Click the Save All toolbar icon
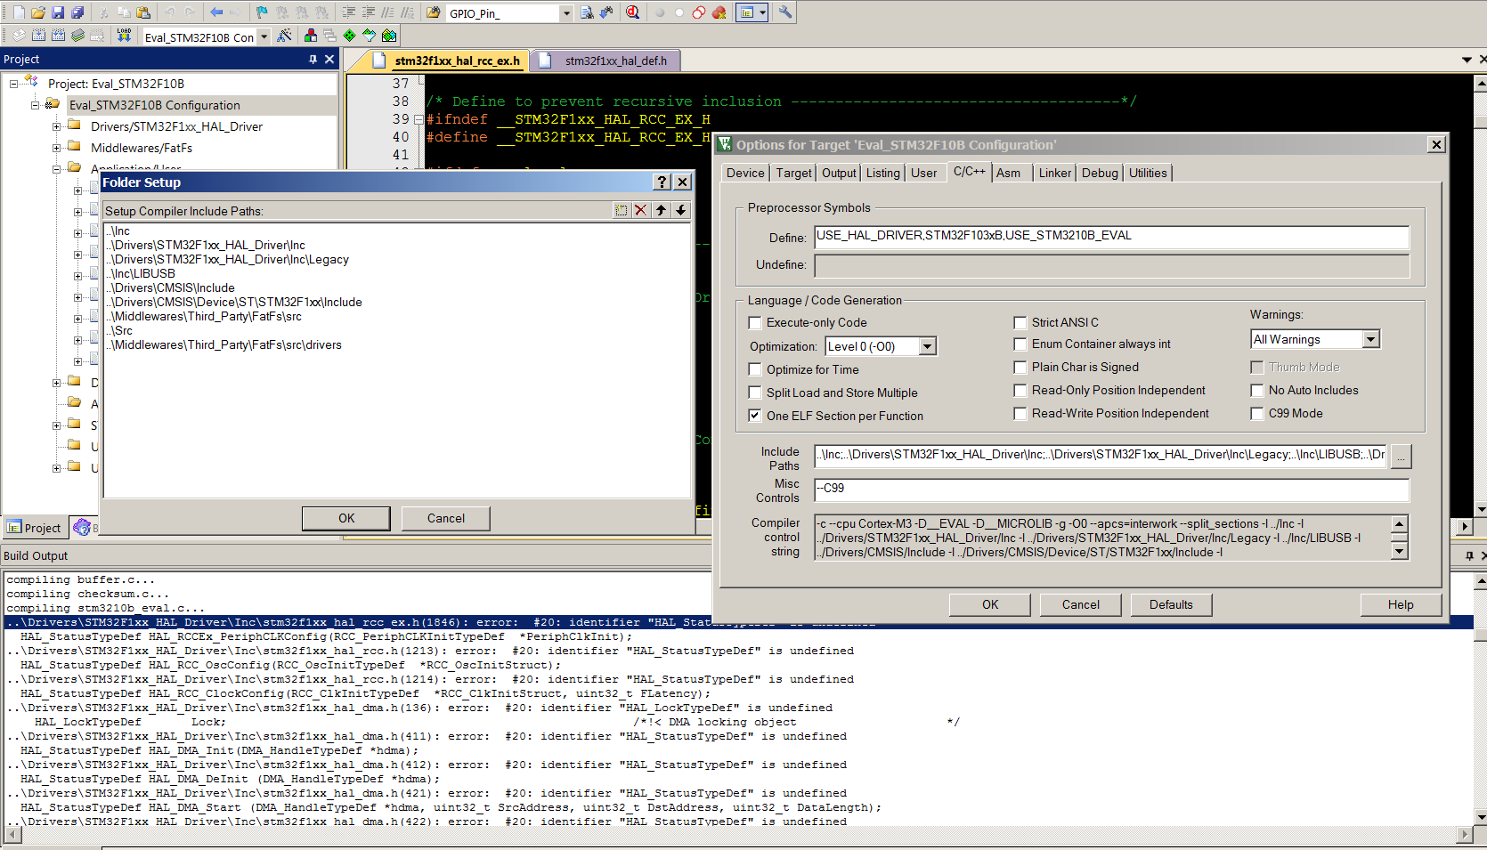 tap(77, 12)
